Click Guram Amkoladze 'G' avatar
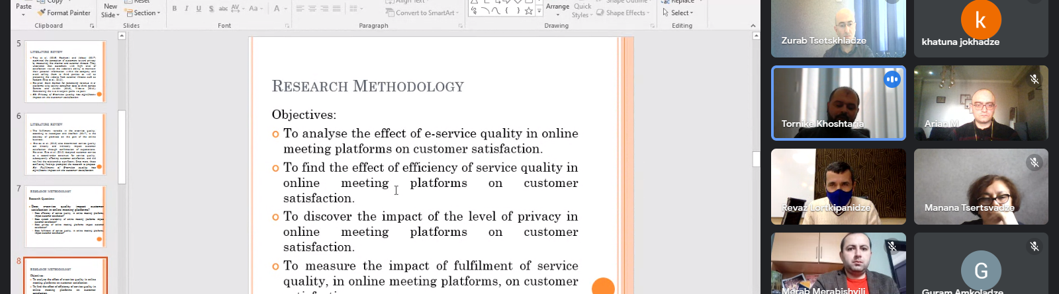 [981, 270]
